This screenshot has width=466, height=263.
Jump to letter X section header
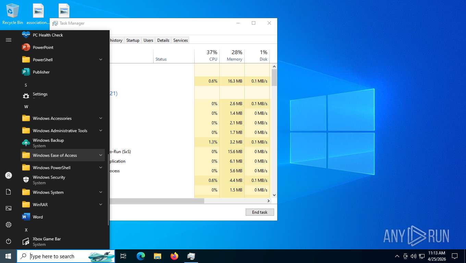point(26,230)
